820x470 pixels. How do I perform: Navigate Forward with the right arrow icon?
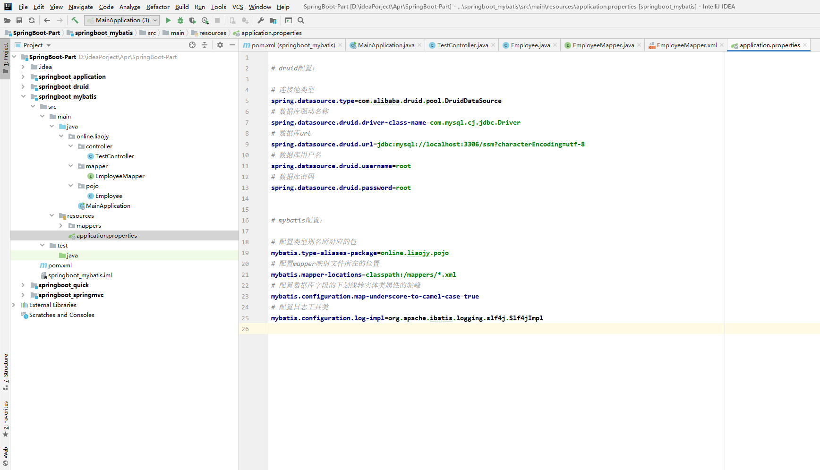(x=60, y=20)
